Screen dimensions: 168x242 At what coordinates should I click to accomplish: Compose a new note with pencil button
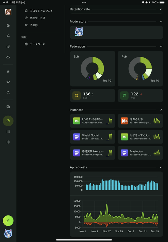tap(8, 221)
